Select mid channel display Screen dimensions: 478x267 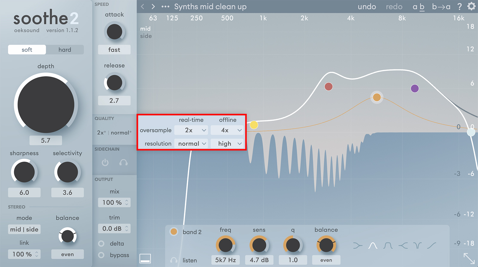click(x=145, y=29)
